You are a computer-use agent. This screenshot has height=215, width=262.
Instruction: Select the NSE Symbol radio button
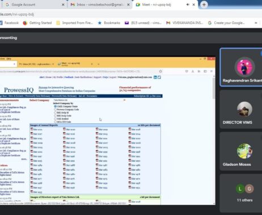pos(56,119)
